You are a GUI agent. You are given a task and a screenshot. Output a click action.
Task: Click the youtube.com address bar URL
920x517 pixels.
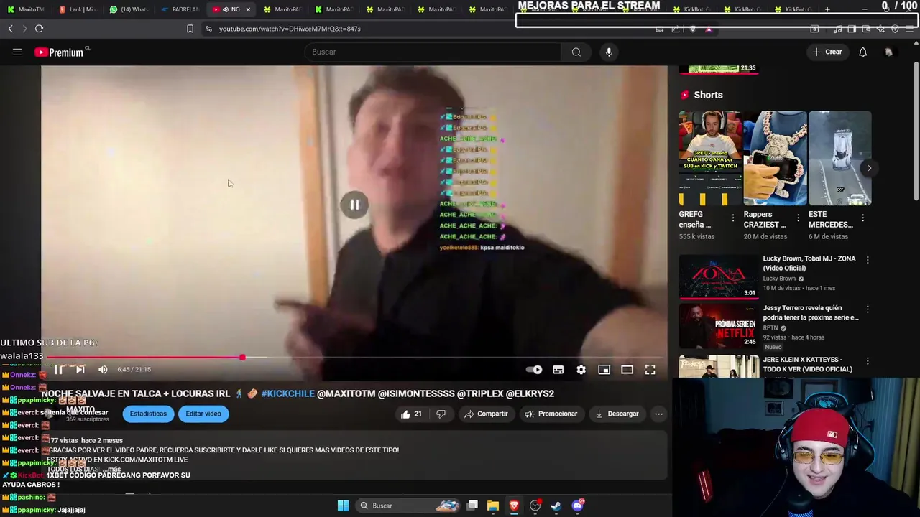click(290, 29)
